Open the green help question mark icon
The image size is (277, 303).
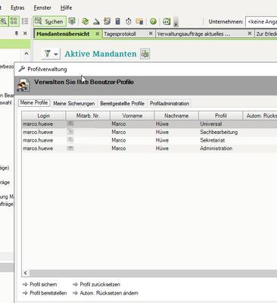pyautogui.click(x=153, y=21)
